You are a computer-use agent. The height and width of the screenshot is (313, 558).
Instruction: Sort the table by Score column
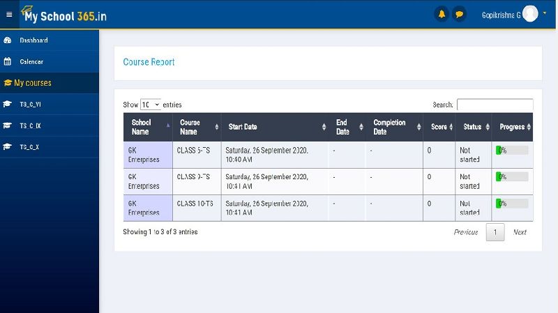[x=442, y=127]
